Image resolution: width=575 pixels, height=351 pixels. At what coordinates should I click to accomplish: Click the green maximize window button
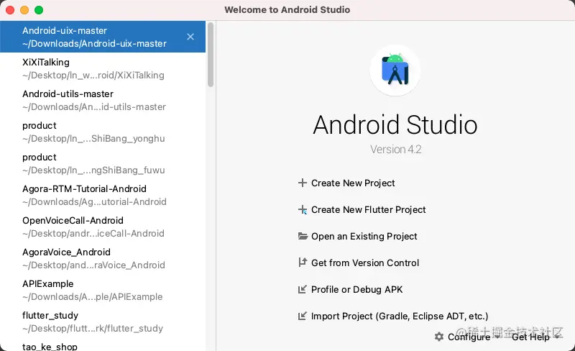tap(39, 10)
